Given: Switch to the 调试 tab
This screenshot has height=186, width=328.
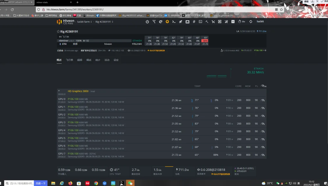Looking at the screenshot, I should 89,60.
